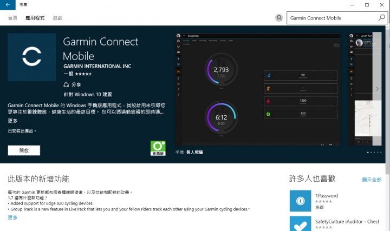Maximize the Store window

tap(367, 5)
